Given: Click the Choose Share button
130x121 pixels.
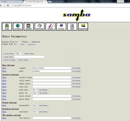Looking at the screenshot, I should (x=8, y=54).
